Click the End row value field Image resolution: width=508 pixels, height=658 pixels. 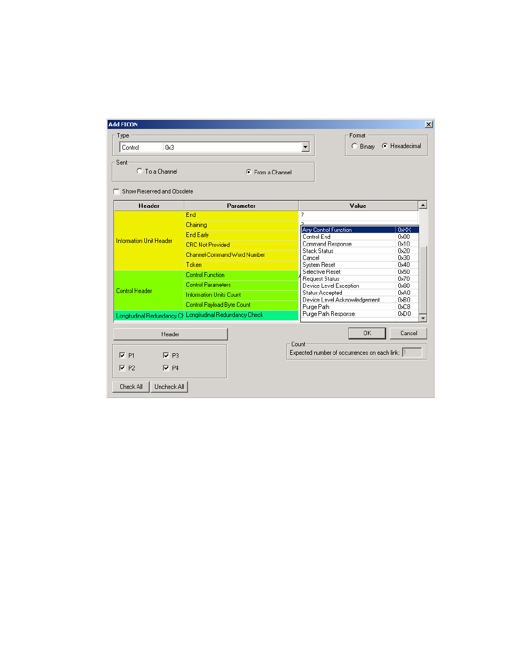point(358,215)
